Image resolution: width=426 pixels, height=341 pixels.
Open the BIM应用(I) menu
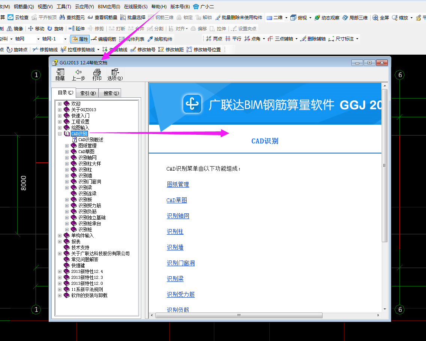(109, 6)
